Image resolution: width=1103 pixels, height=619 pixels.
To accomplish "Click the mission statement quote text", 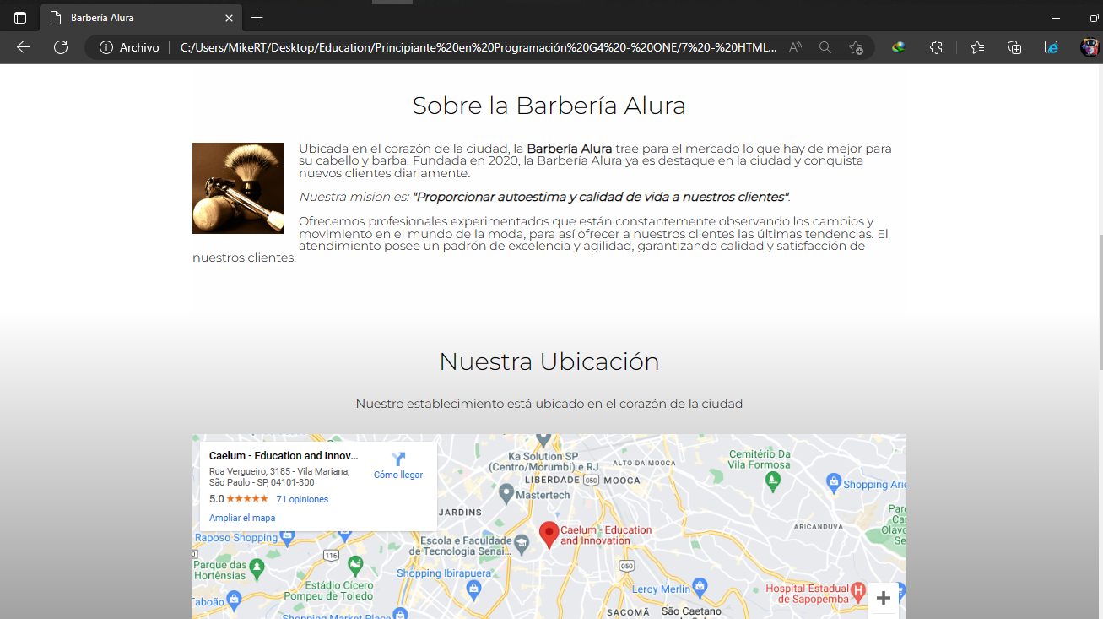I will [600, 197].
